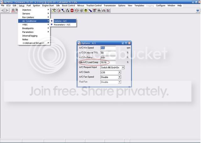Image resolution: width=201 pixels, height=143 pixels.
Task: Click the red stop sign toolbar icon
Action: [x=72, y=10]
